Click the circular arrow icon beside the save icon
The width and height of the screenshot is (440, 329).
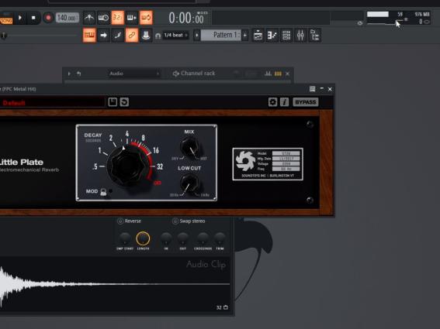point(124,102)
